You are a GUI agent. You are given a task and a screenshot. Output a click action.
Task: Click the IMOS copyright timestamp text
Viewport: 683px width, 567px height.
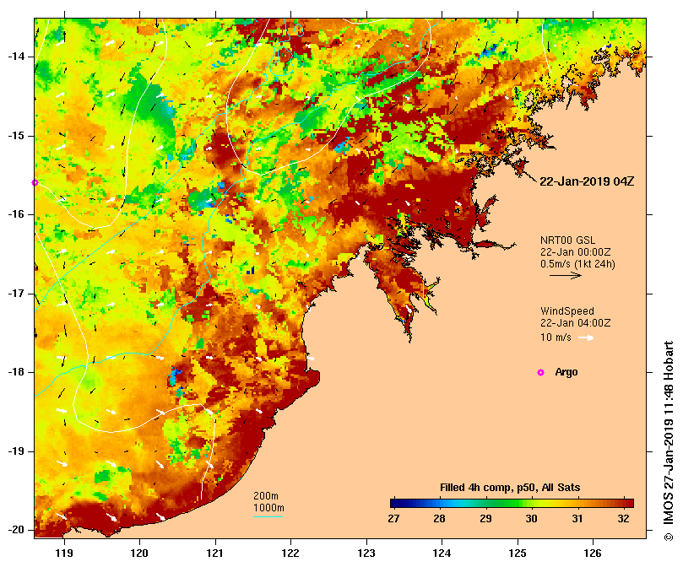(x=669, y=441)
